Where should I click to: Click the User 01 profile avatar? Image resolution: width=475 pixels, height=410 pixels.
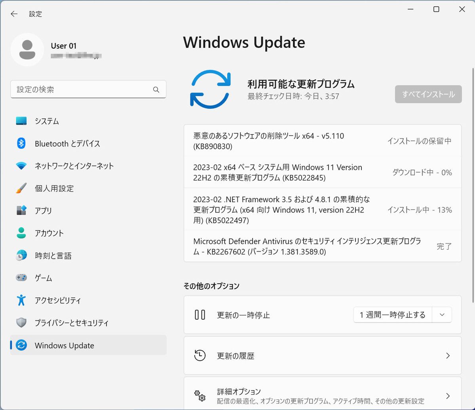27,50
